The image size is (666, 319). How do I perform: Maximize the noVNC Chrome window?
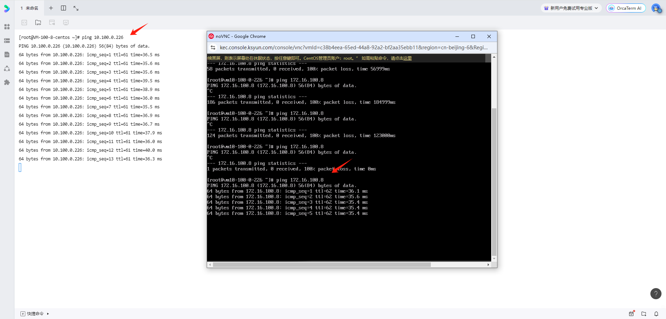(x=473, y=36)
